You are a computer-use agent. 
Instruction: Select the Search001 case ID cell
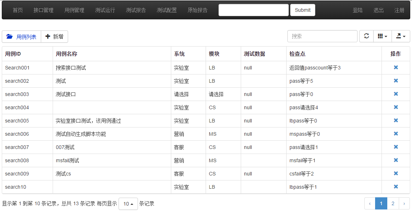pyautogui.click(x=27, y=68)
